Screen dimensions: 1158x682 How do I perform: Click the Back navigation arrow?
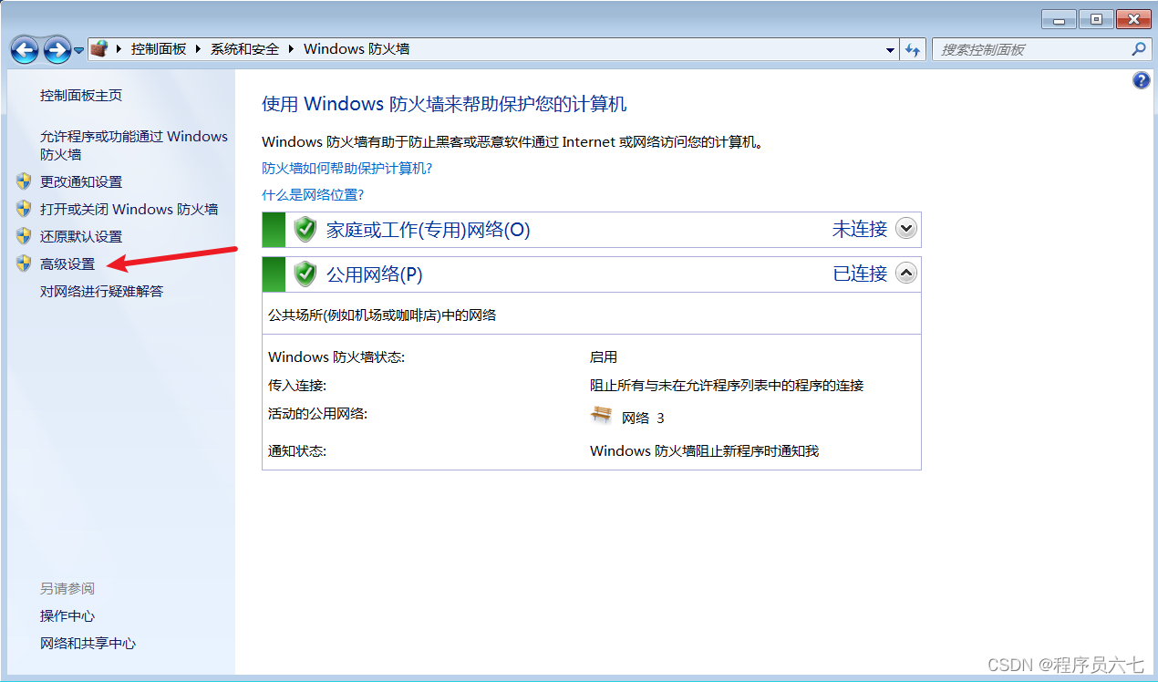tap(25, 49)
